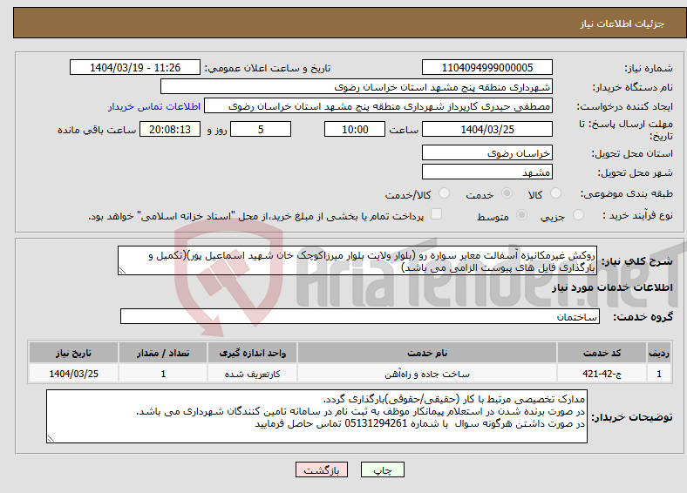This screenshot has width=687, height=493.
Task: Click the چاپ print button
Action: click(x=382, y=469)
